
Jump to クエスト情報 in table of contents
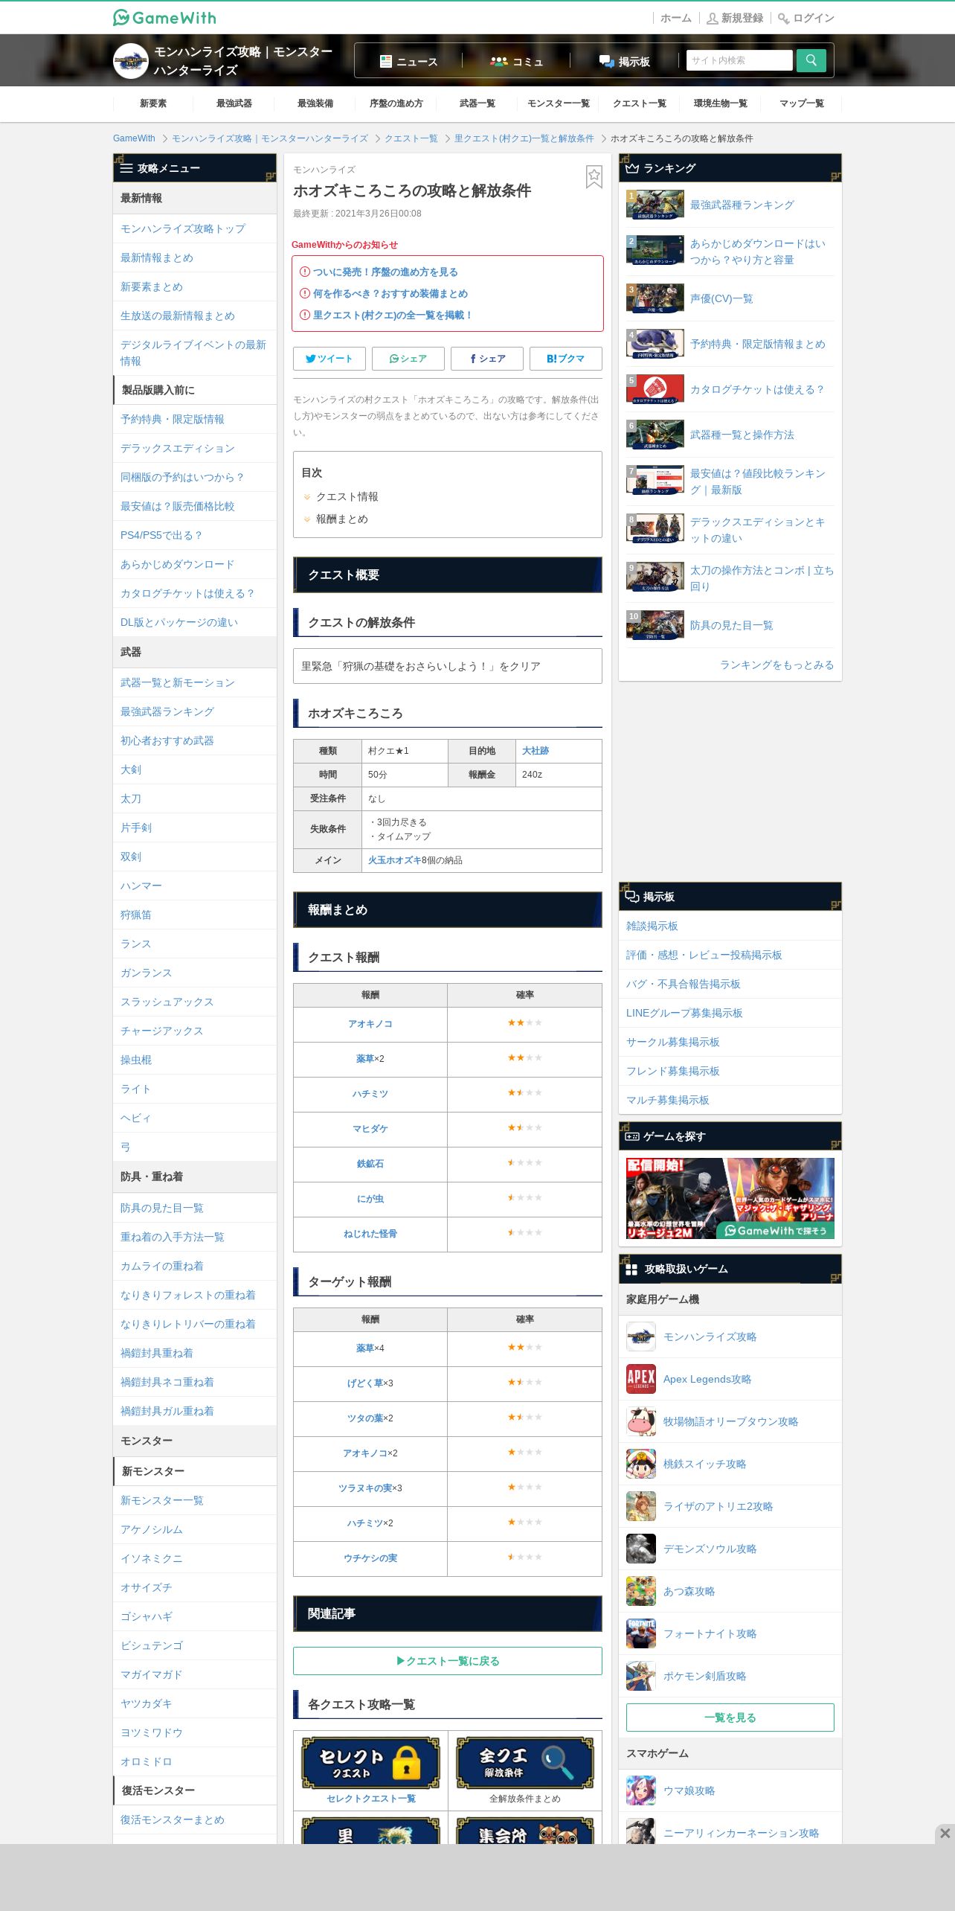[x=347, y=496]
